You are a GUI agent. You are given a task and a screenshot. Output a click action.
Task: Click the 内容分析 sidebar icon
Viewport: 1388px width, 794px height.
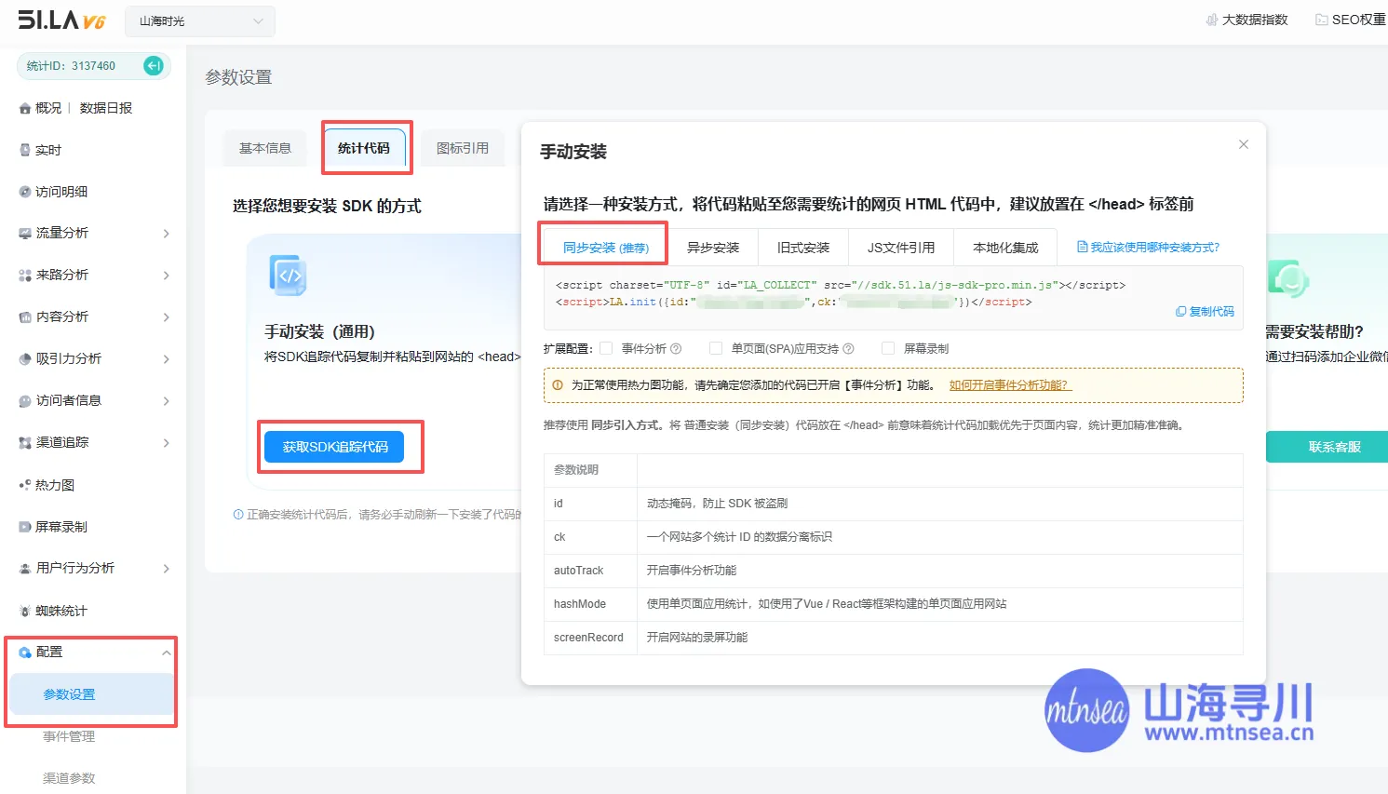tap(25, 317)
